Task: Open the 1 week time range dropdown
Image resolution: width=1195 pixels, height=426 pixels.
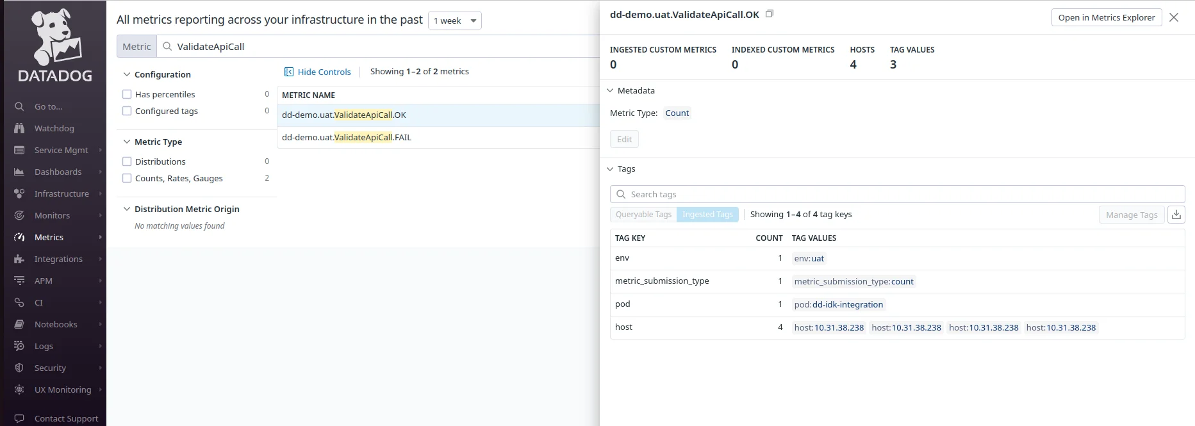Action: 455,20
